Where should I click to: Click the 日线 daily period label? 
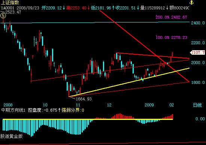pyautogui.click(x=197, y=105)
